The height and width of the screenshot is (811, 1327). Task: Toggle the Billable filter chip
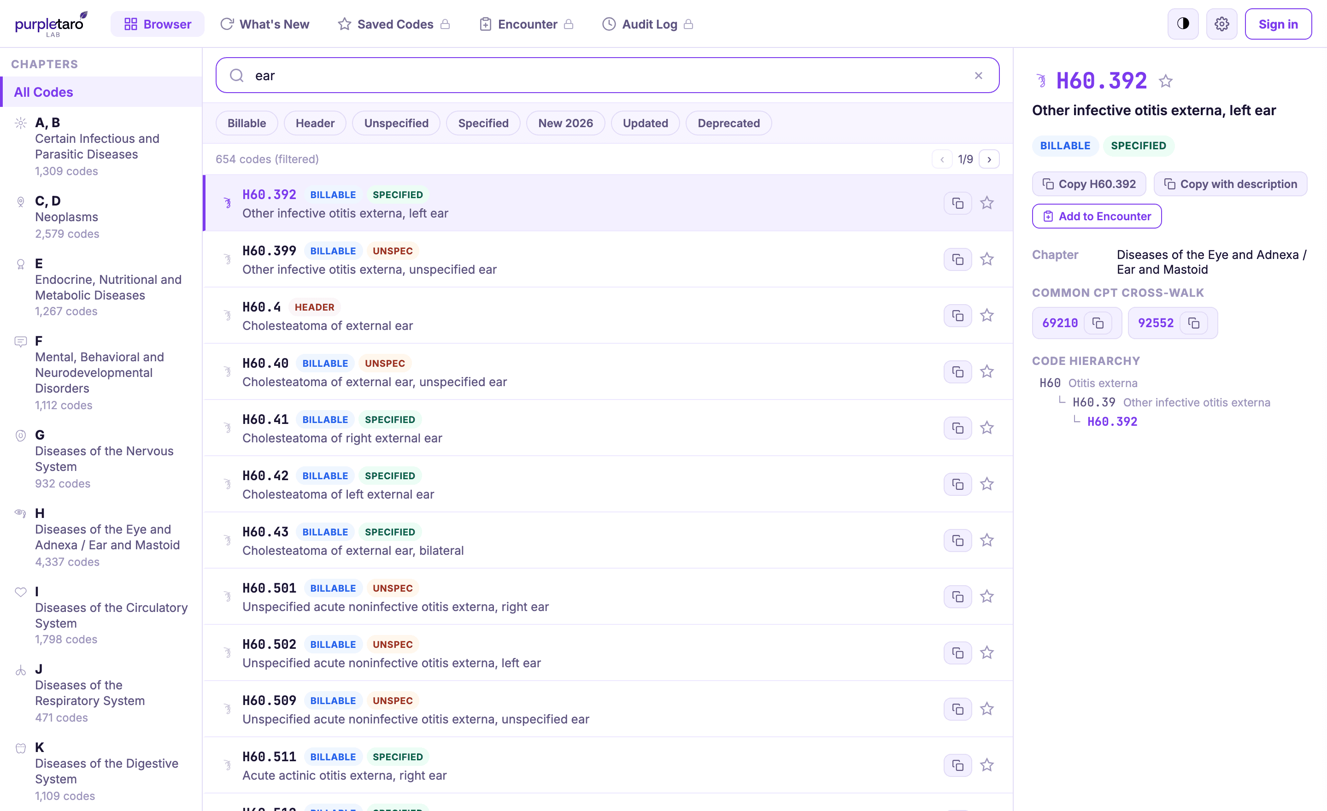[x=247, y=123]
